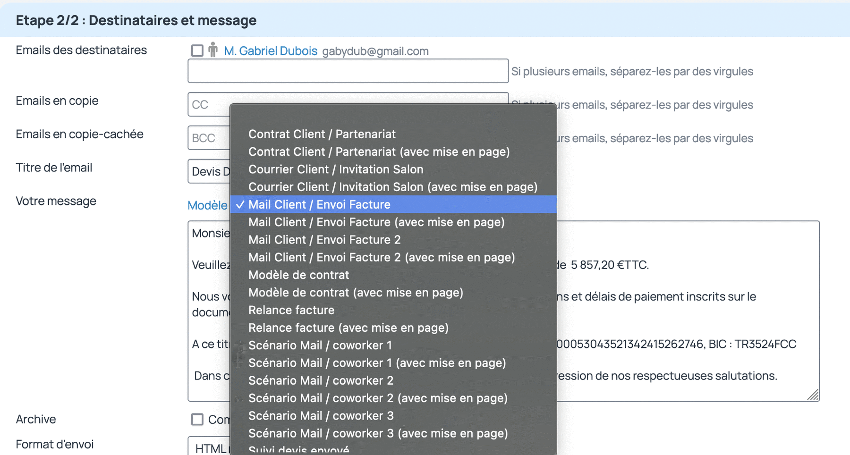Choose 'Mail Client / Envoi Facture 2 (avec mise en page)'
850x455 pixels.
393,257
